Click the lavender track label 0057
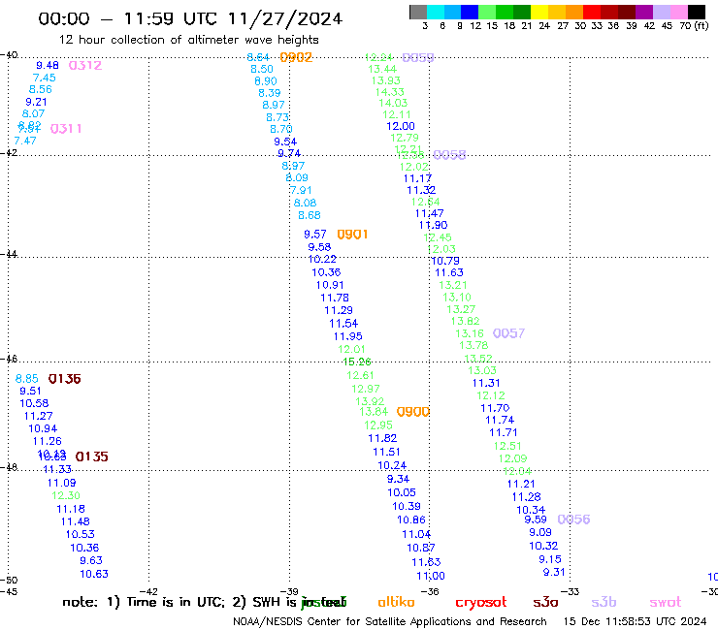Image resolution: width=718 pixels, height=630 pixels. 508,333
